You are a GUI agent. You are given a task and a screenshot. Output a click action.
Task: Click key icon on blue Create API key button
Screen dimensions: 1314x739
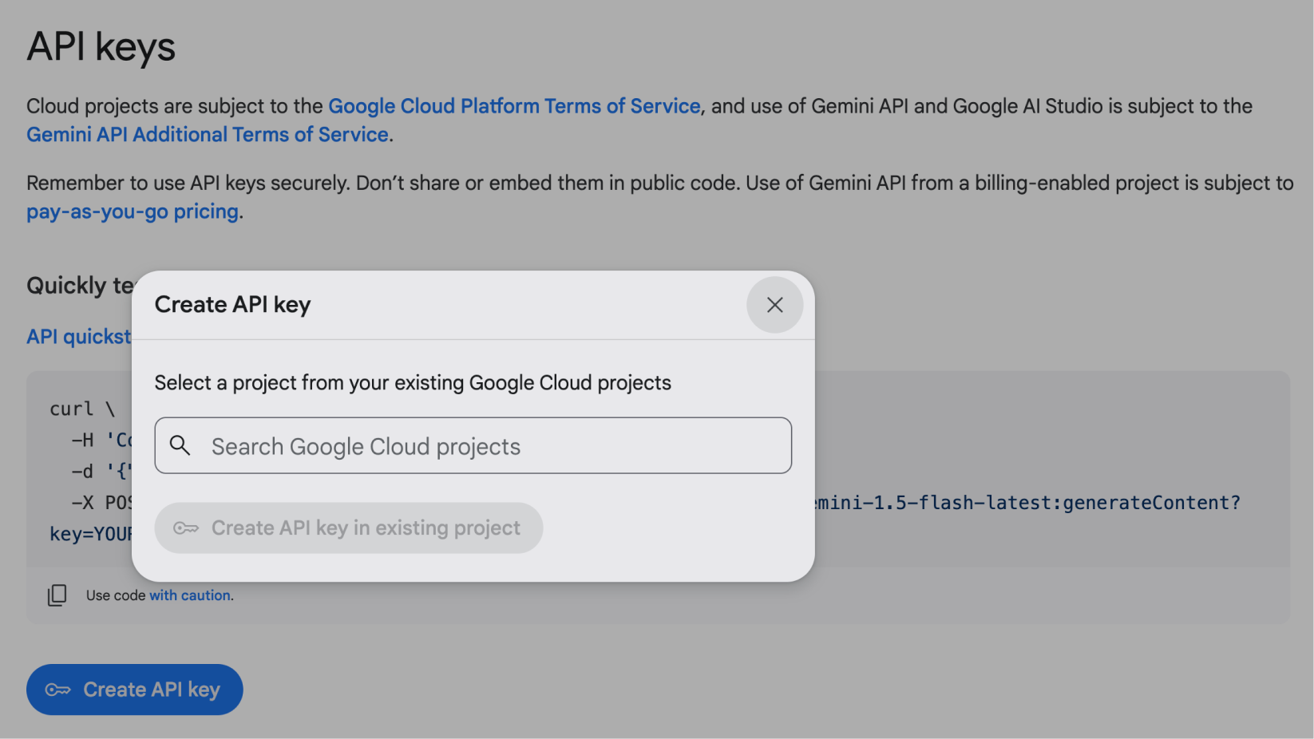[58, 690]
